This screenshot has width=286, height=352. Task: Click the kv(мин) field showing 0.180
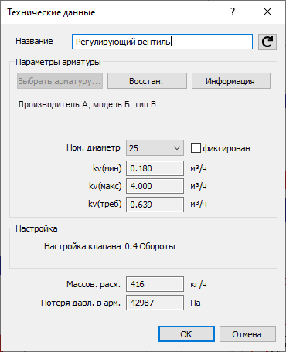[155, 168]
